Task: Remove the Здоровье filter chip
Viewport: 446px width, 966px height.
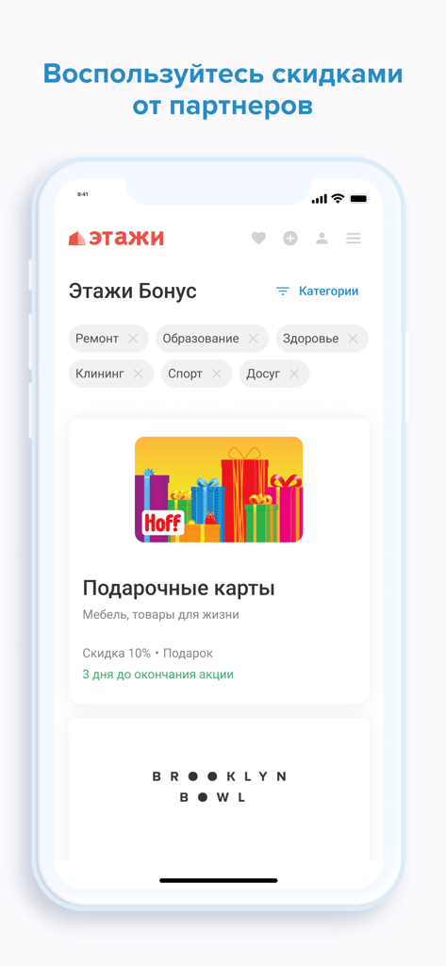Action: pyautogui.click(x=353, y=339)
